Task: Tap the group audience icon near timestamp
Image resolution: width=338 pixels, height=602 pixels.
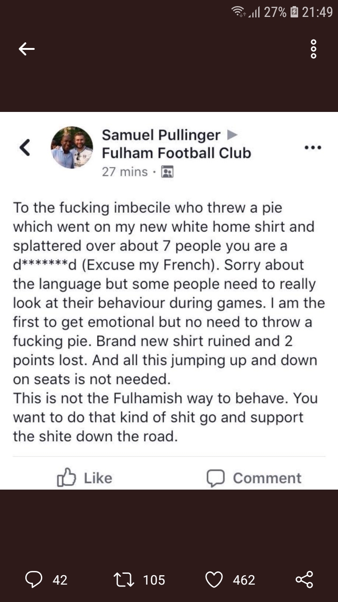Action: [x=167, y=172]
